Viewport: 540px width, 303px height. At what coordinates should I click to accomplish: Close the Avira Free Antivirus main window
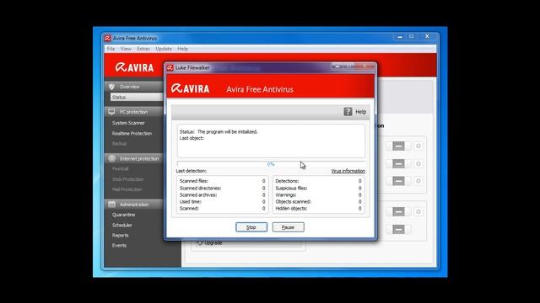coord(427,36)
